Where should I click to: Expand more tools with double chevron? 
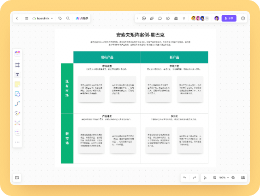(184, 18)
